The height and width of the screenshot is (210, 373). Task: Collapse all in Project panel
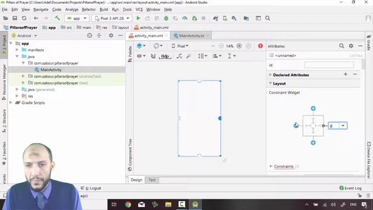coord(99,36)
